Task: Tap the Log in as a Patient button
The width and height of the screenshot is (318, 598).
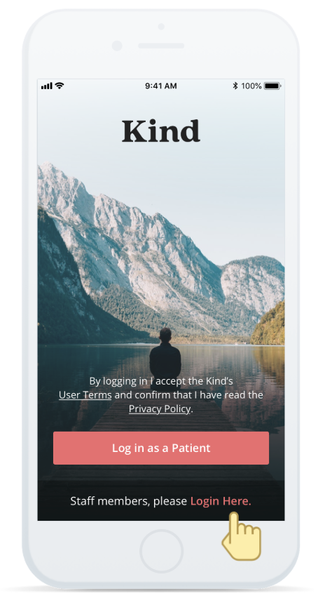Action: point(161,448)
